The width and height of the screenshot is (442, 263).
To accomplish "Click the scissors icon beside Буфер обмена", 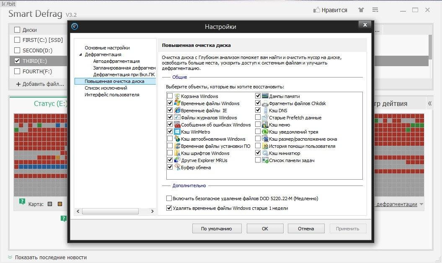I will pos(177,167).
